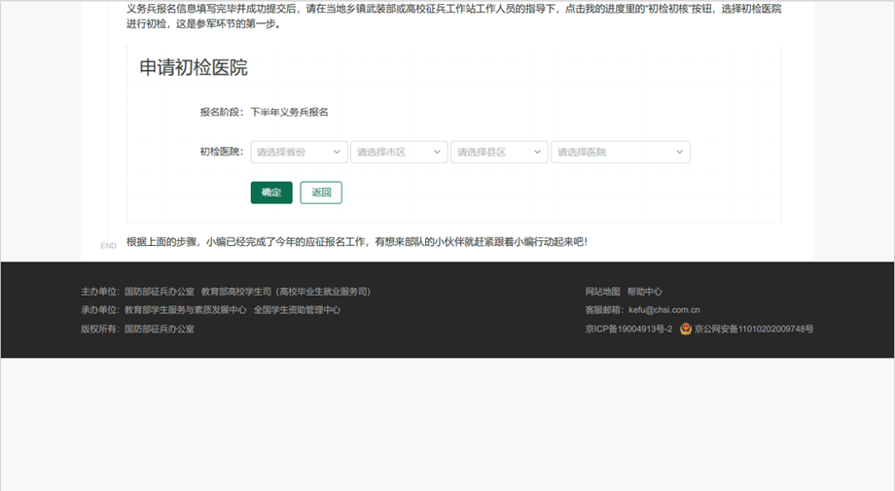
Task: Click 国防部征兵办公室 next to 主办单位
Action: 160,292
